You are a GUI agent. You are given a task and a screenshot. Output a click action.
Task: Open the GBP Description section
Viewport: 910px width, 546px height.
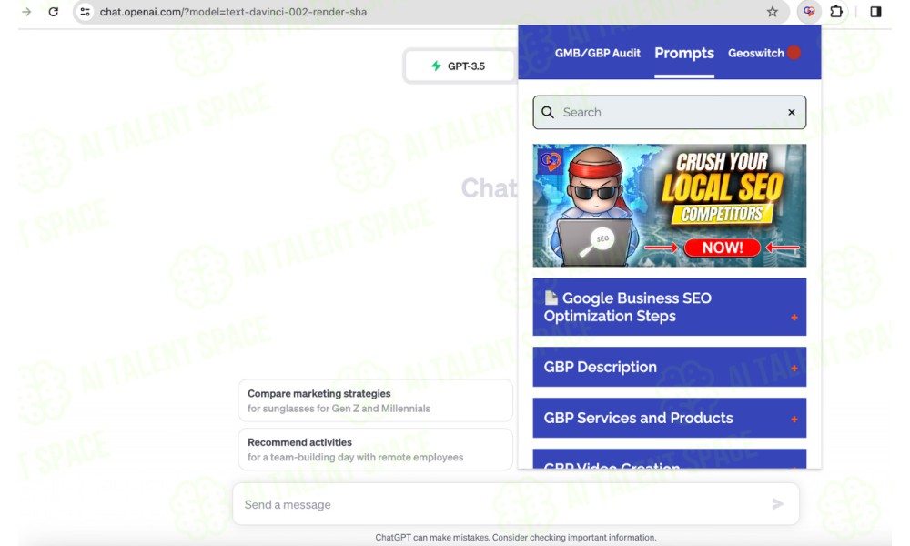[x=669, y=367]
